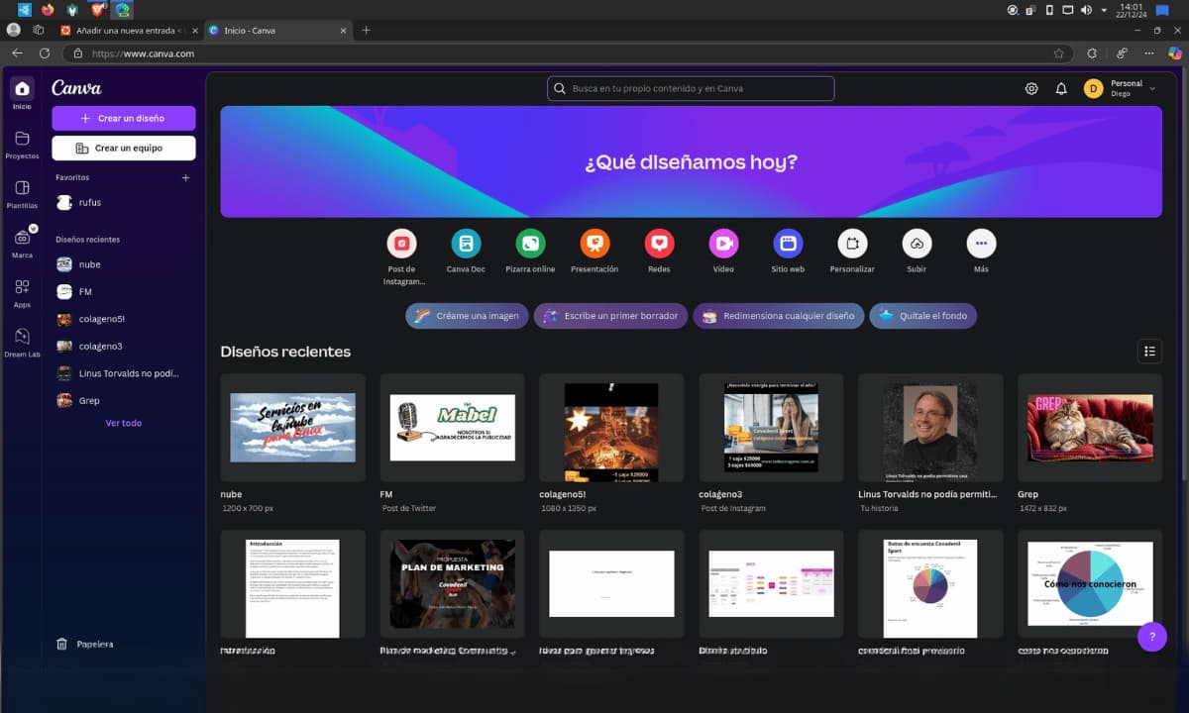This screenshot has width=1189, height=713.
Task: Expand hidden system tray icons arrow
Action: tap(1104, 10)
